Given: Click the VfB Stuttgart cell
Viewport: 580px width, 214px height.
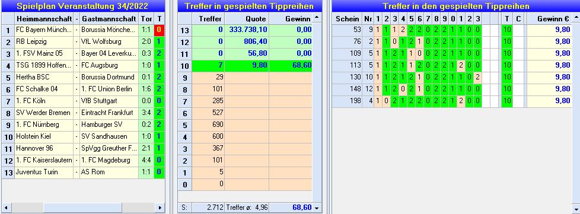Looking at the screenshot, I should [x=109, y=101].
